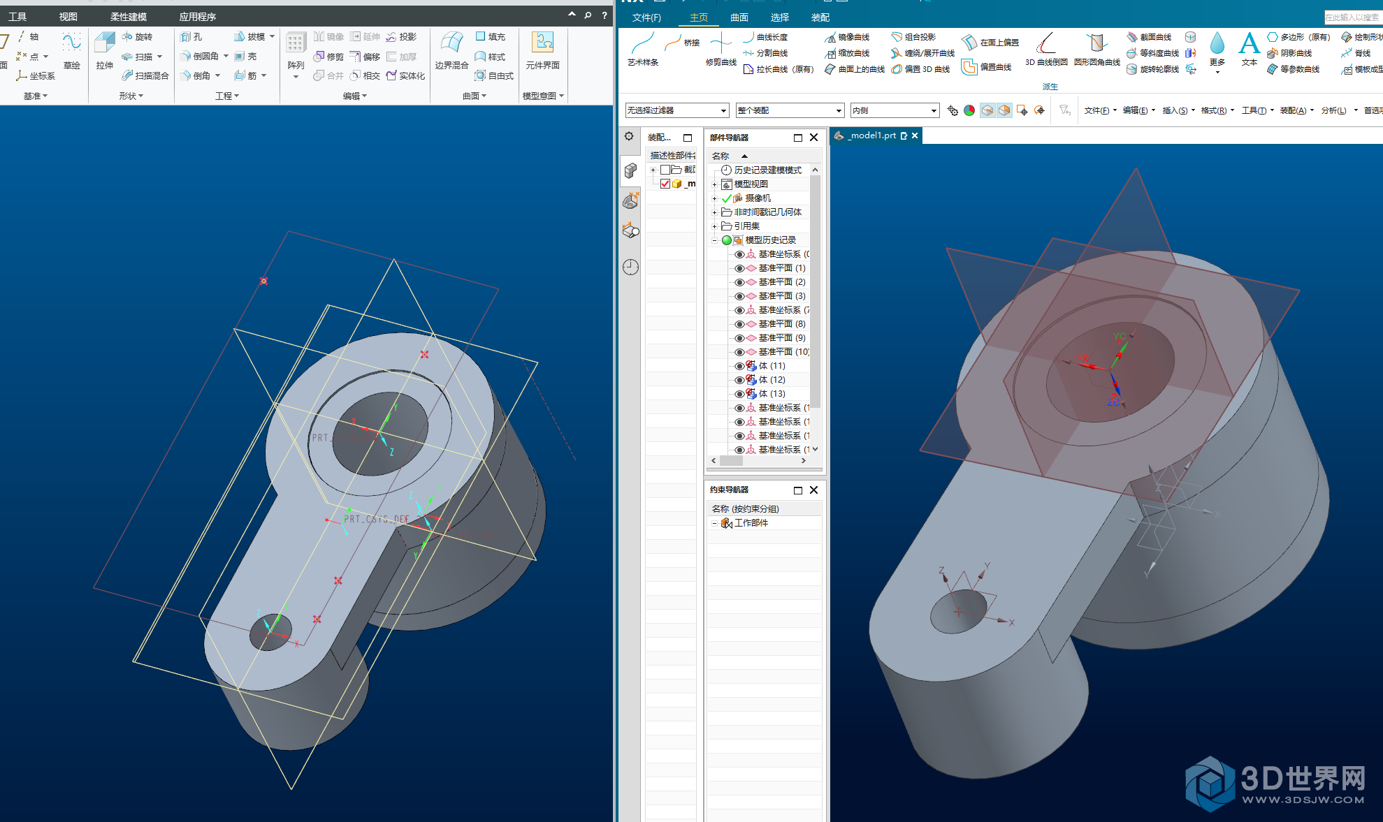Choose the 草绘 (Sketch) tool in Creo
The width and height of the screenshot is (1383, 822).
[71, 50]
